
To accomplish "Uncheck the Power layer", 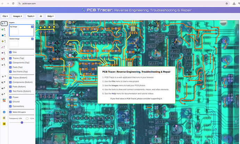I will tap(10, 97).
